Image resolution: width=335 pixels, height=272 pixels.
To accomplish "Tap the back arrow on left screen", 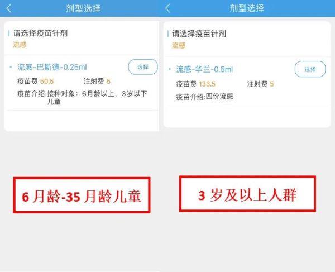I will point(9,8).
